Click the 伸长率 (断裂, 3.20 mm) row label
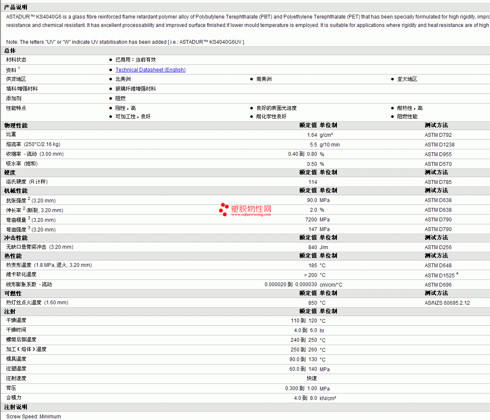Viewport: 490px width, 420px height. click(x=34, y=210)
